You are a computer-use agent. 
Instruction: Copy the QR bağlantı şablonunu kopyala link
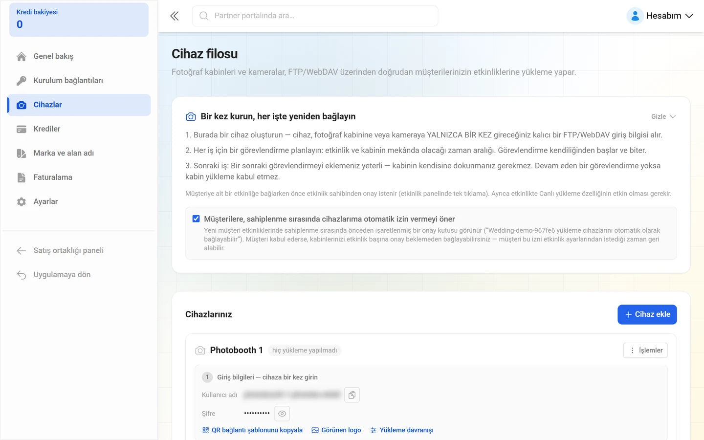coord(252,430)
